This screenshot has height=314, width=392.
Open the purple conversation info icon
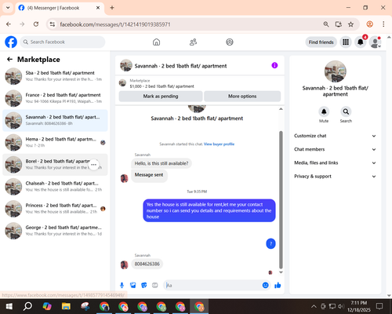[274, 65]
